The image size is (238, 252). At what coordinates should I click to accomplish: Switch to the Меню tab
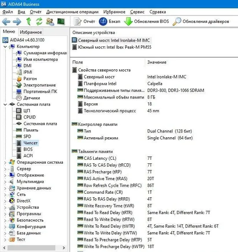9,31
